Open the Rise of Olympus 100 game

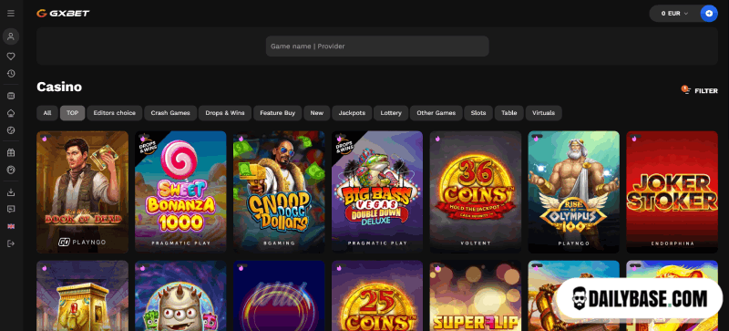point(574,191)
